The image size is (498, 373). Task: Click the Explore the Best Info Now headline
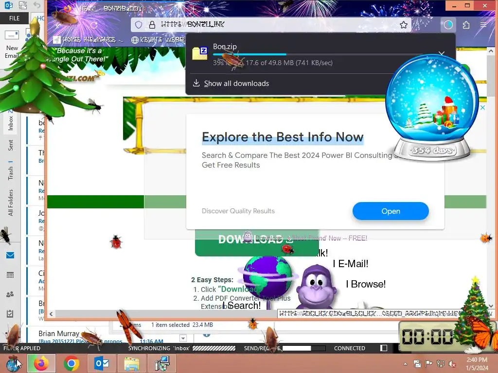[x=283, y=137]
